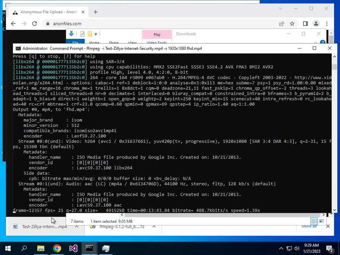Open a new Chrome tab
340x255 pixels.
coord(96,12)
